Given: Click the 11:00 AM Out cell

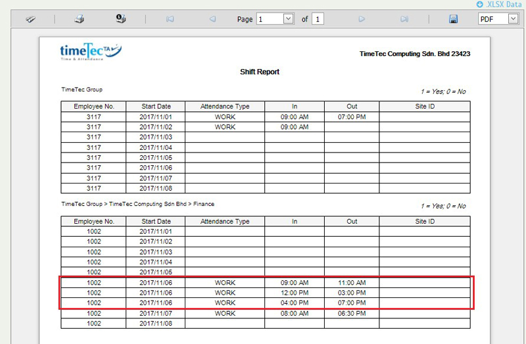Looking at the screenshot, I should [352, 283].
